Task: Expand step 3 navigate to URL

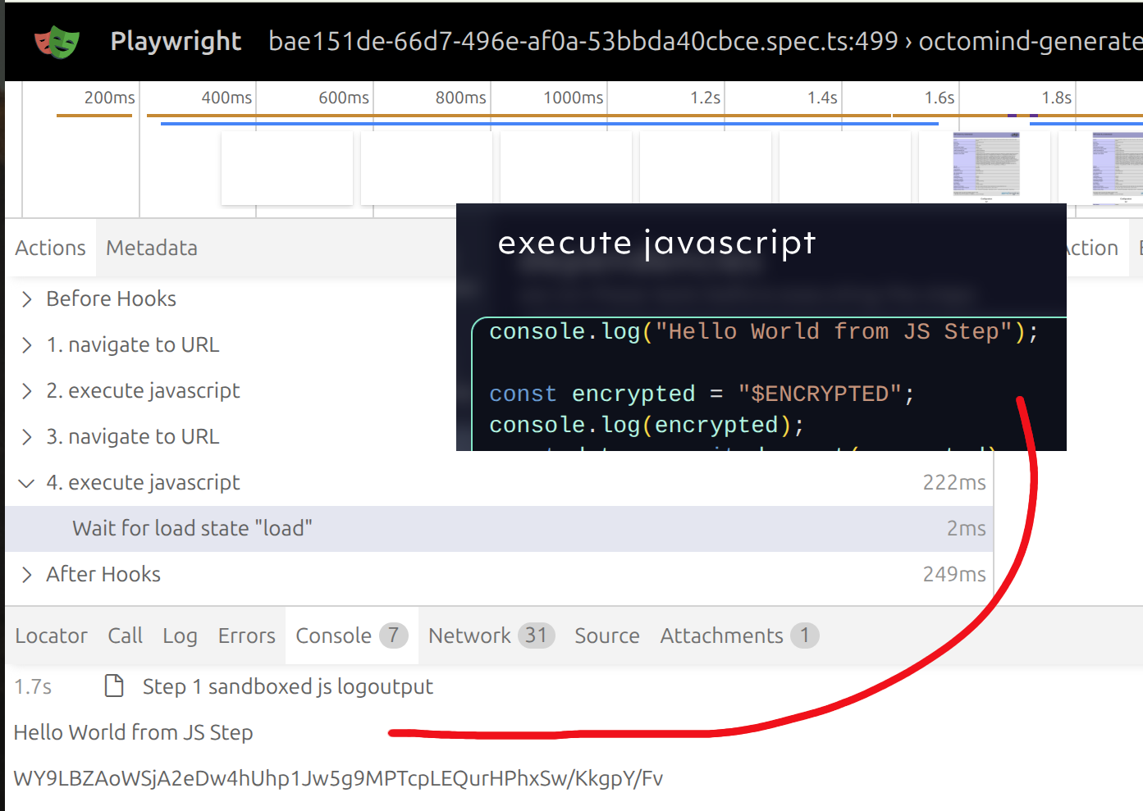Action: 27,436
